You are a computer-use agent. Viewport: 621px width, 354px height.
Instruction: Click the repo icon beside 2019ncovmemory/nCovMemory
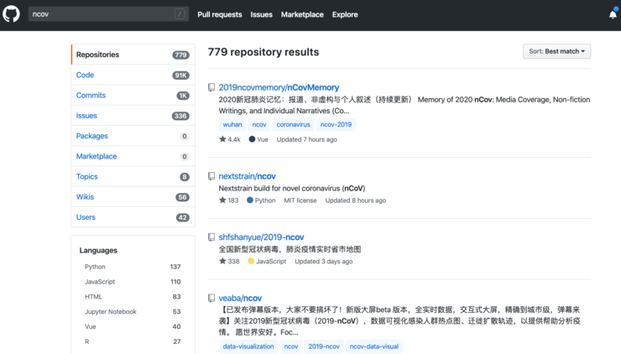tap(211, 87)
